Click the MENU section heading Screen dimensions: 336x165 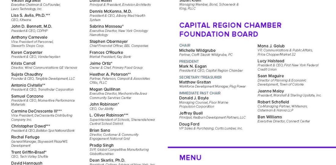point(190,158)
